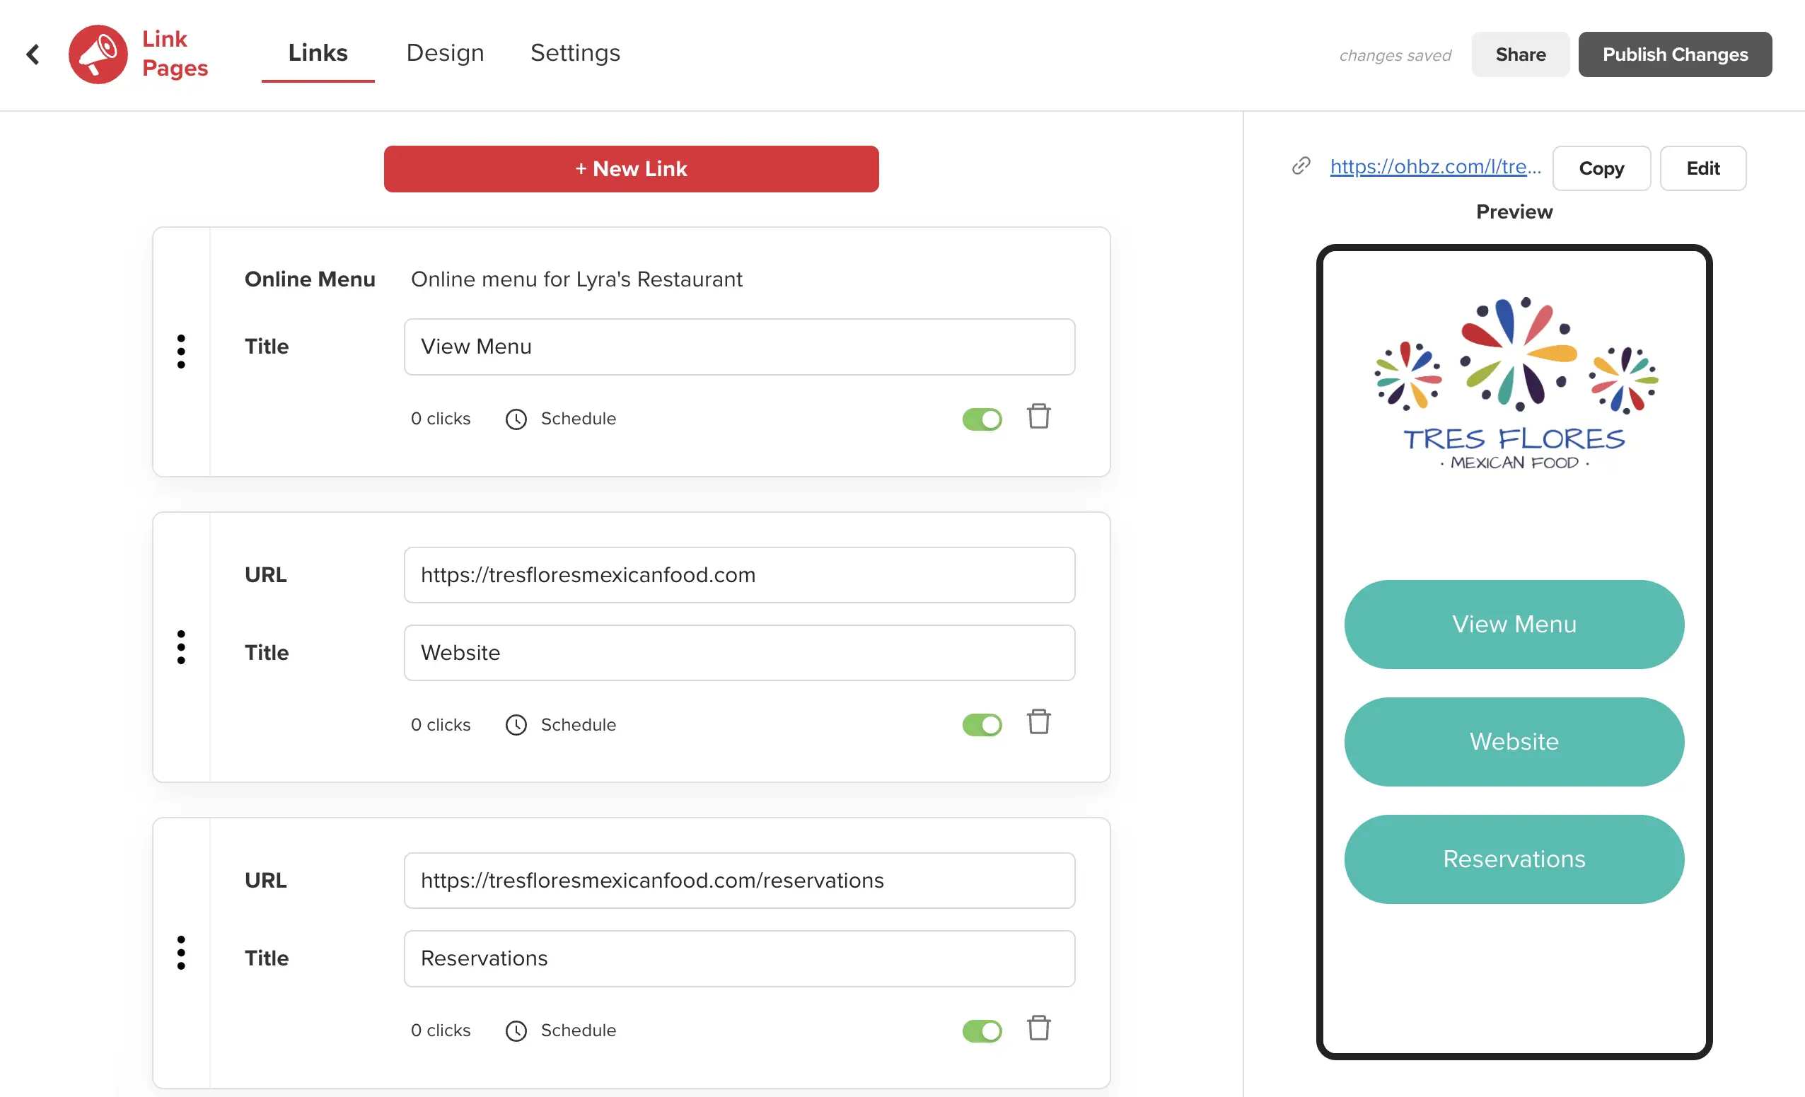1805x1097 pixels.
Task: Delete the View Menu link with trash icon
Action: pos(1038,417)
